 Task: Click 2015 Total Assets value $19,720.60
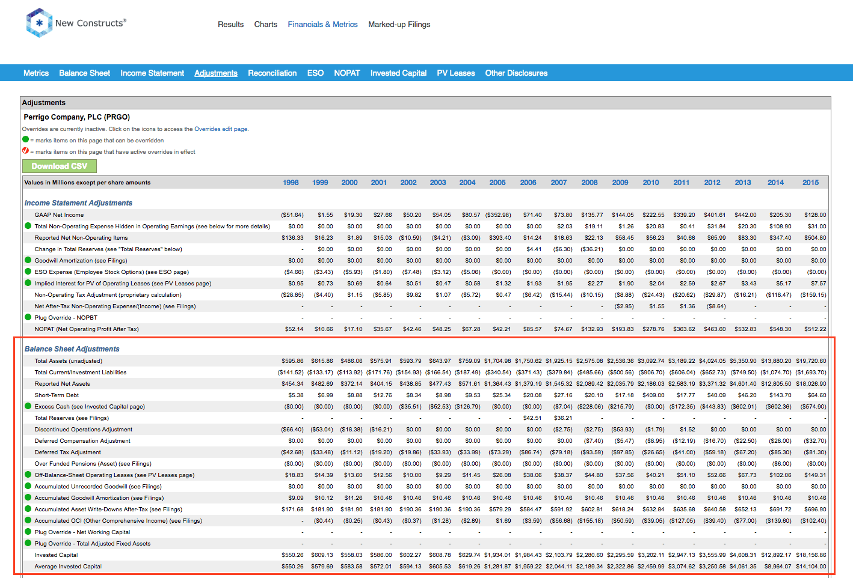[811, 361]
